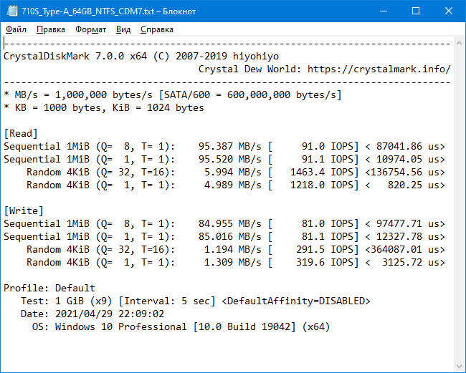Click the 364087.01 us latency value
This screenshot has height=373, width=466.
click(x=405, y=249)
